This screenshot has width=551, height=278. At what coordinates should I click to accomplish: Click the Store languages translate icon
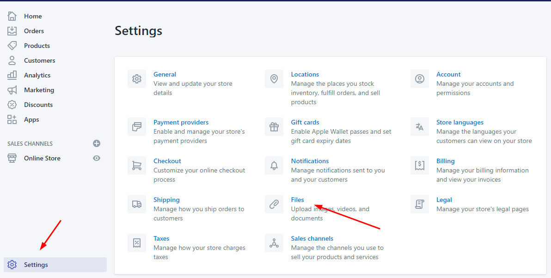[419, 127]
